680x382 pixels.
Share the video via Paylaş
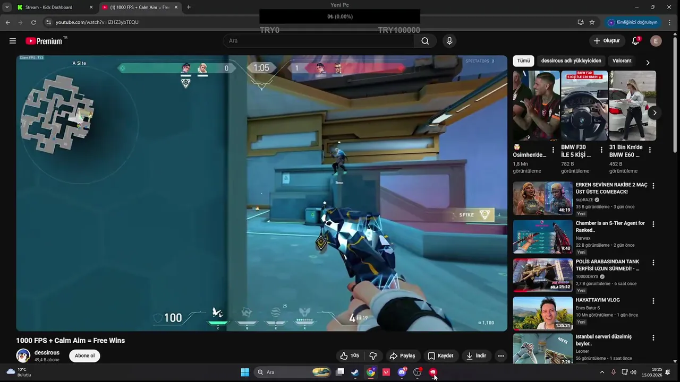[402, 355]
